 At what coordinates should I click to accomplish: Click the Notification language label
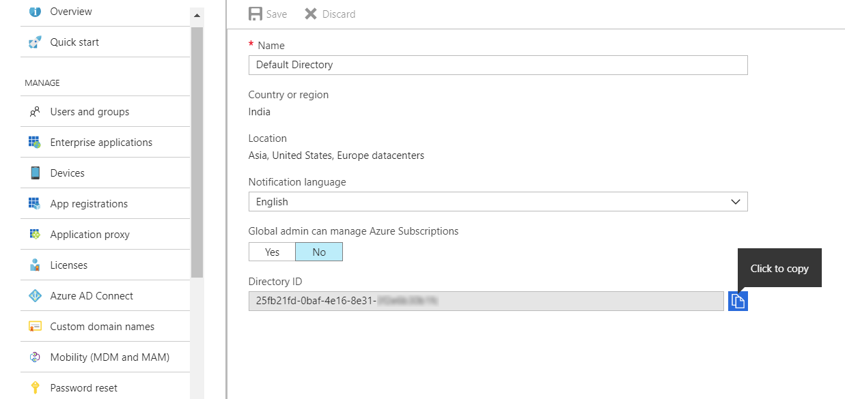point(297,182)
